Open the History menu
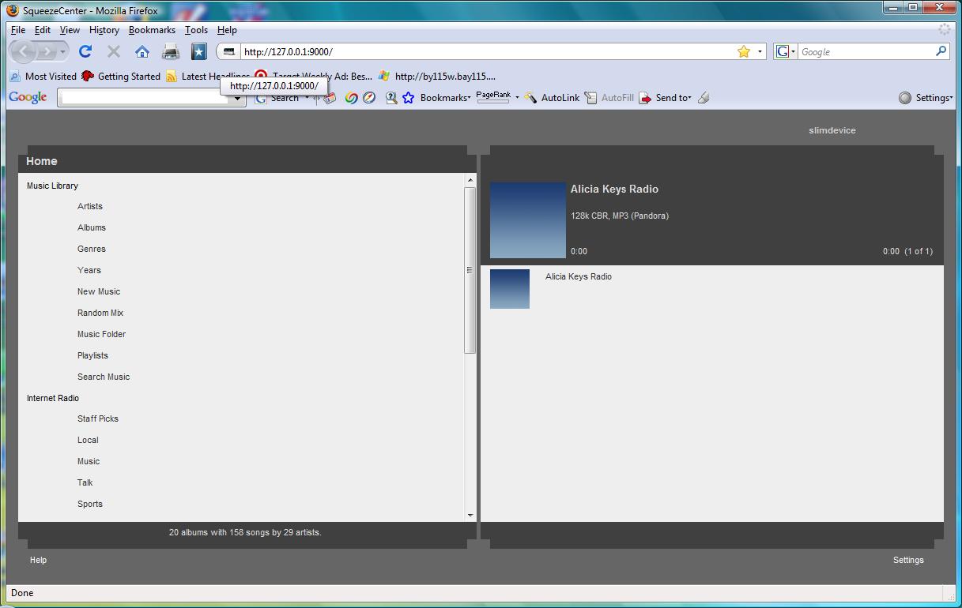Image resolution: width=962 pixels, height=608 pixels. coord(104,30)
